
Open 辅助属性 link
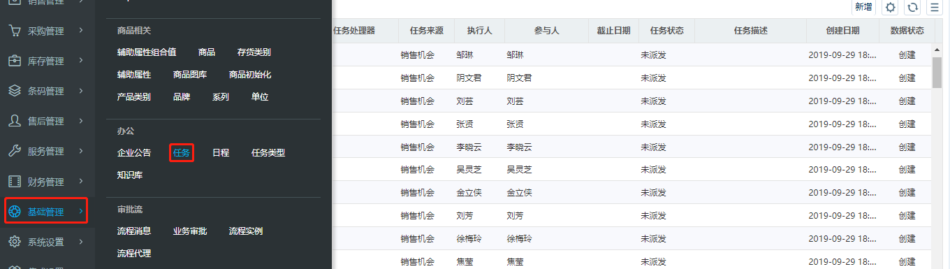point(134,75)
